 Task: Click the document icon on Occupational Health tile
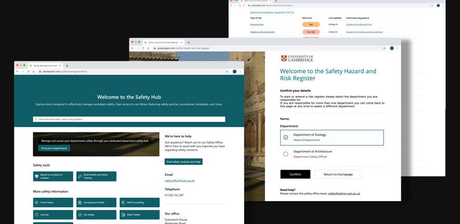point(80,202)
